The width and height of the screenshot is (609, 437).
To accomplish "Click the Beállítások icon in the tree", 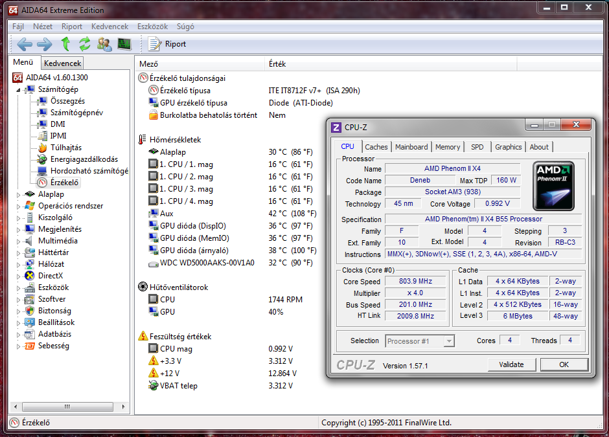I will tap(30, 322).
